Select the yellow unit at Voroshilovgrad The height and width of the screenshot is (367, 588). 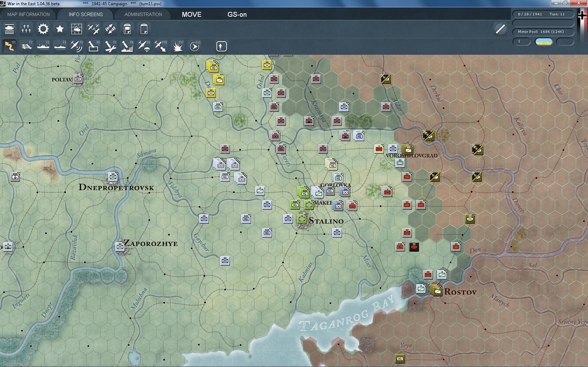(408, 150)
